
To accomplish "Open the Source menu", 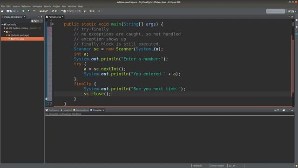I will pyautogui.click(x=16, y=6).
